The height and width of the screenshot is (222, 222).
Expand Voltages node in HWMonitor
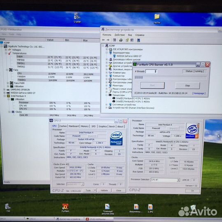6,50
